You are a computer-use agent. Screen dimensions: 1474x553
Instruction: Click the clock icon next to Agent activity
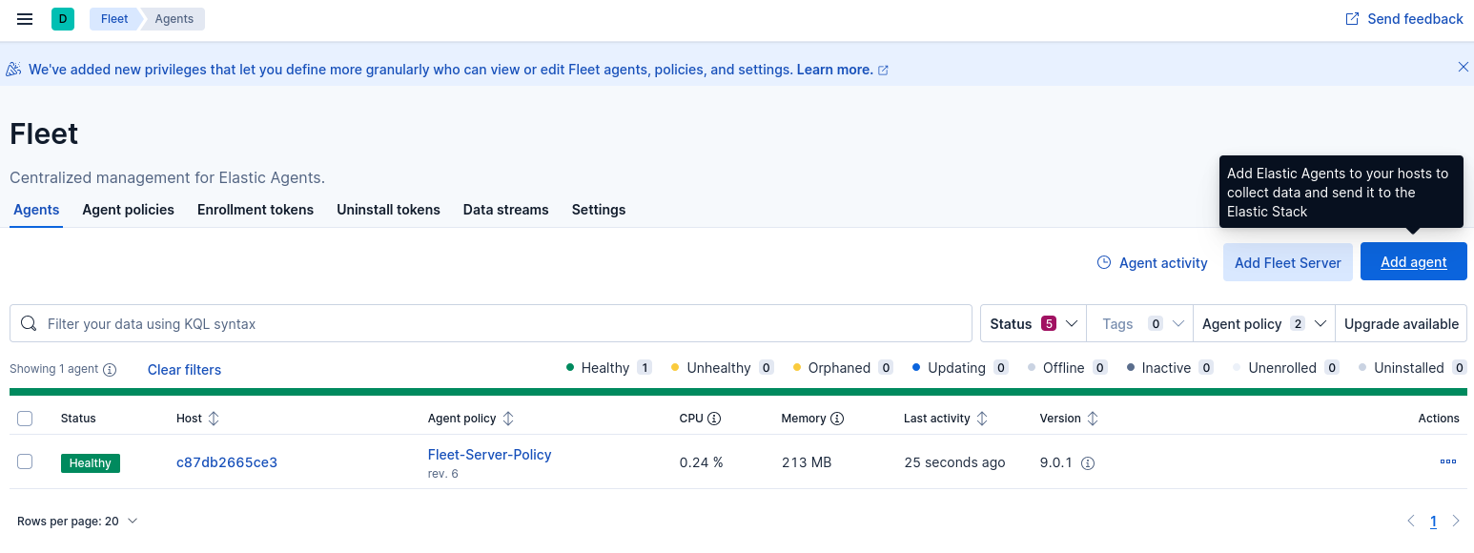tap(1104, 262)
